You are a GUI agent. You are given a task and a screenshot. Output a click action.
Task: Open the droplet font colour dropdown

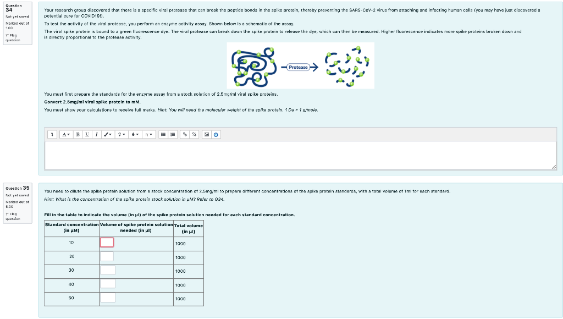point(135,134)
